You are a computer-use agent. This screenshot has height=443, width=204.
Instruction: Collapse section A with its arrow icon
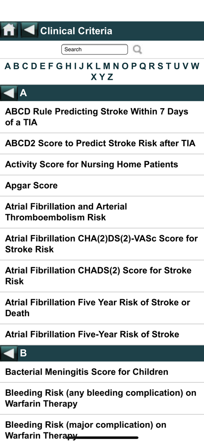pyautogui.click(x=9, y=93)
